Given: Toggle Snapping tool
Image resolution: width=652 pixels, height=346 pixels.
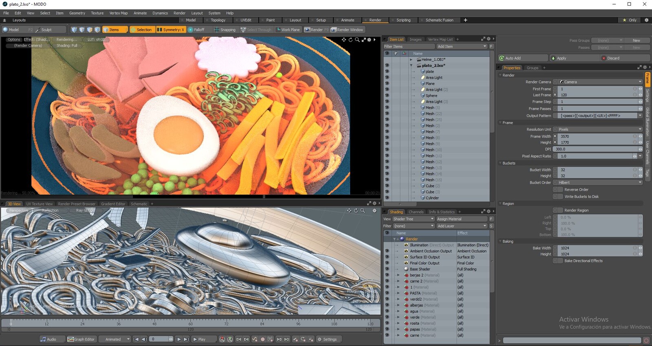Looking at the screenshot, I should (225, 30).
